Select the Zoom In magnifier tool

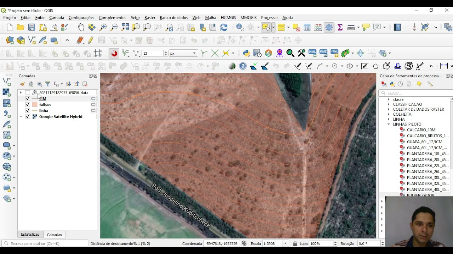103,27
